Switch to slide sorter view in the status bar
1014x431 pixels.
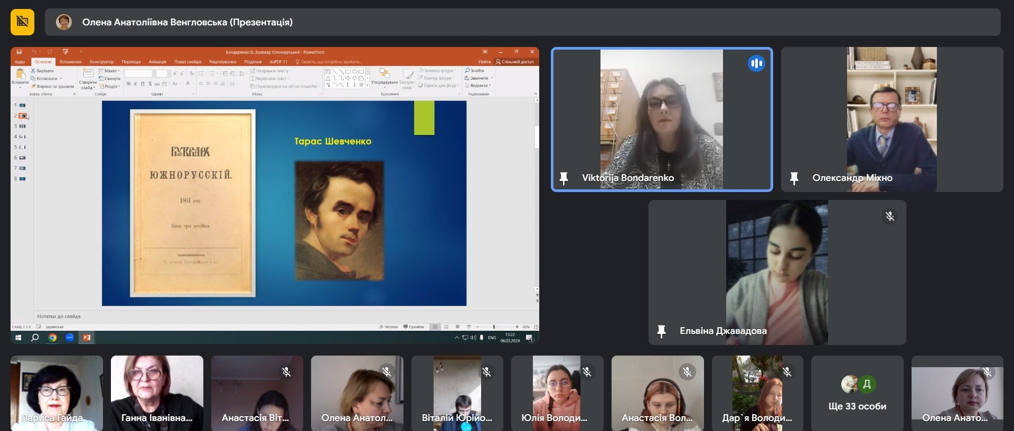pyautogui.click(x=446, y=327)
